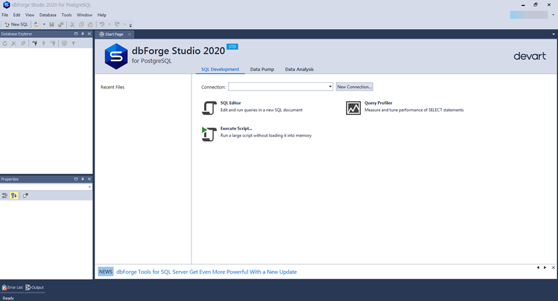Viewport: 558px width, 301px height.
Task: Toggle auto-hide pin on Database Explorer panel
Action: tap(83, 34)
